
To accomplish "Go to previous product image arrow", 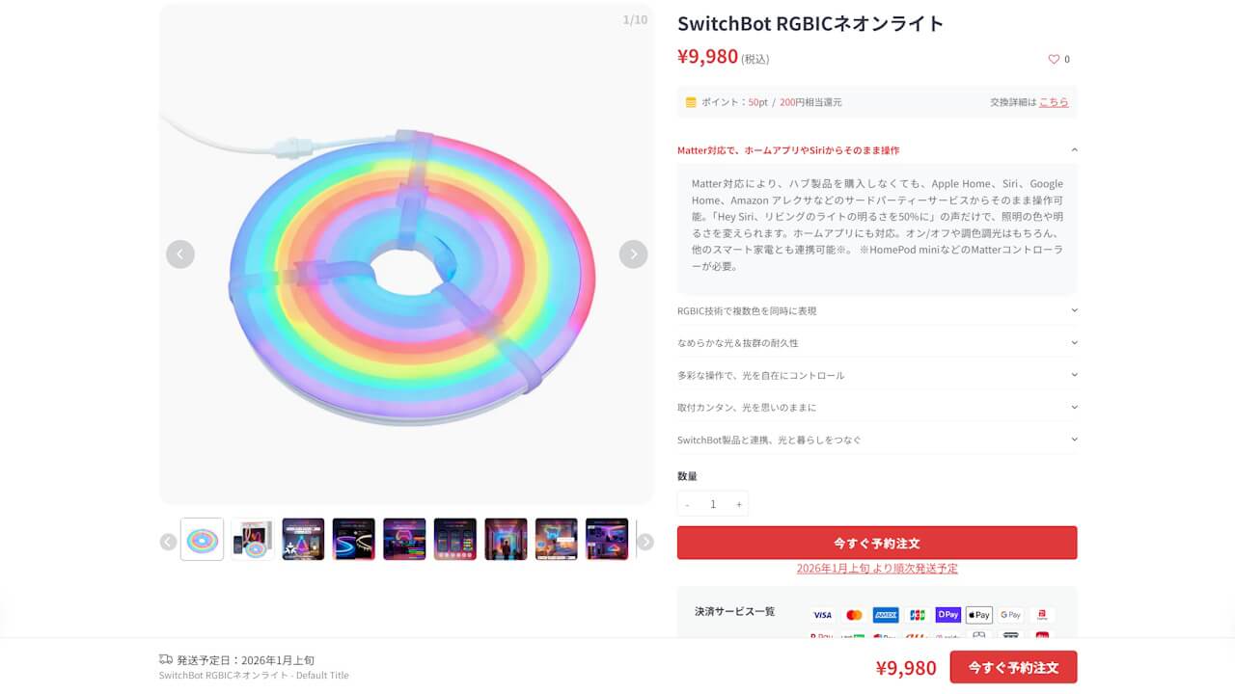I will tap(180, 254).
